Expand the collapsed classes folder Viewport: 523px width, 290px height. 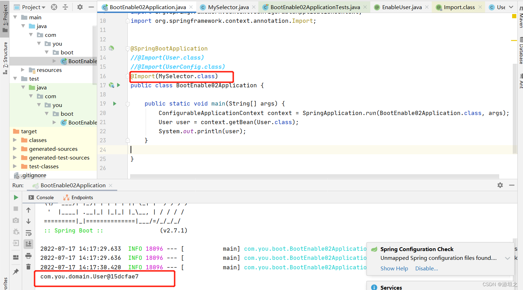point(14,140)
